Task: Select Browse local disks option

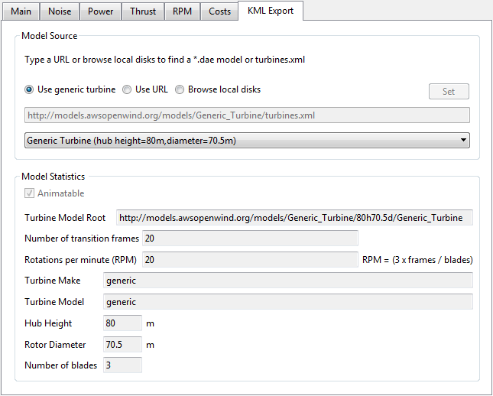Action: tap(180, 89)
